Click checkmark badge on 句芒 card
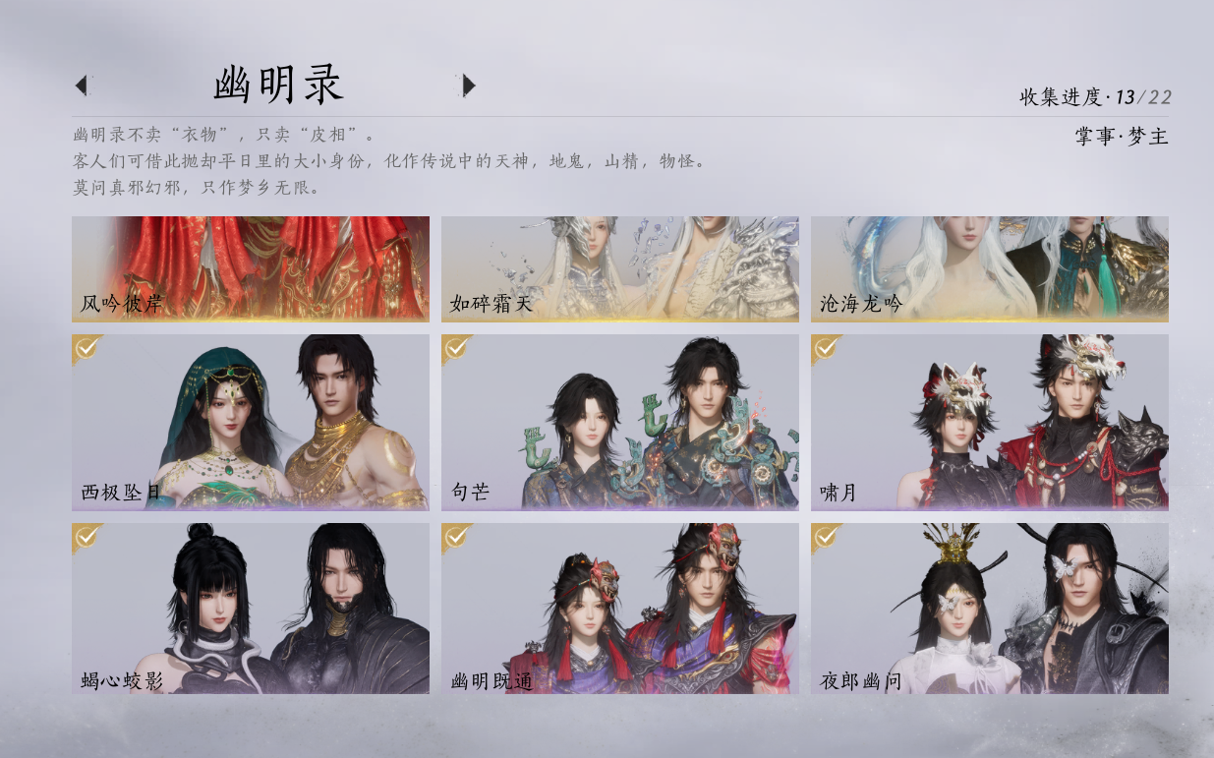The image size is (1214, 758). tap(455, 346)
